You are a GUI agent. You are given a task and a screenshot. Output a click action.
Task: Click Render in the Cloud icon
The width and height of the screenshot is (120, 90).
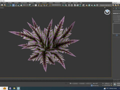[x=94, y=5]
